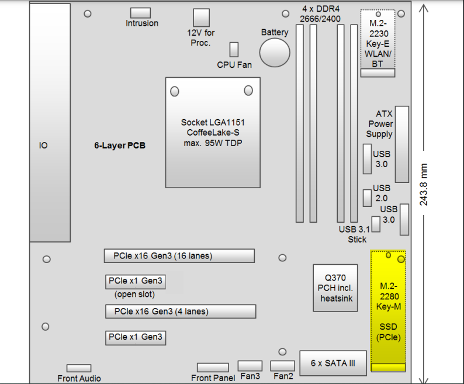Click the PCIe x1 Gen3 slot under the 4-lane slot
The width and height of the screenshot is (464, 384).
click(x=136, y=338)
